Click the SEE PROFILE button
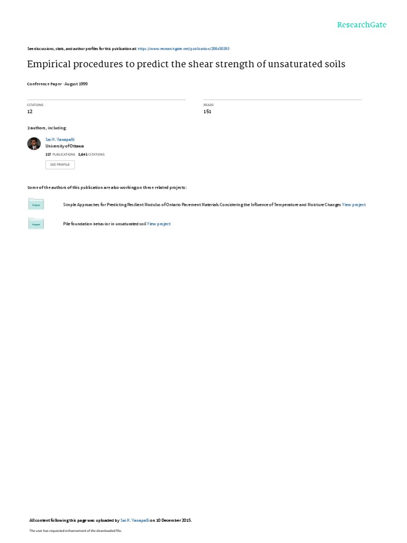 tap(60, 164)
